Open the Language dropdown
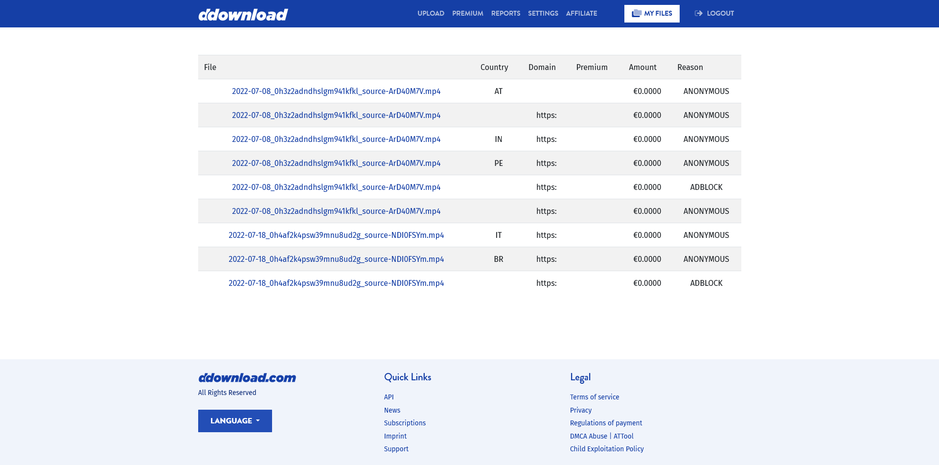The image size is (939, 465). (235, 421)
